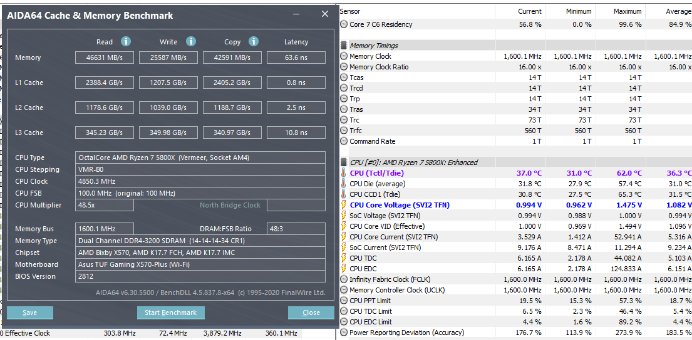
Task: Click the Memory Bus field 1600.1 MHz
Action: point(105,229)
